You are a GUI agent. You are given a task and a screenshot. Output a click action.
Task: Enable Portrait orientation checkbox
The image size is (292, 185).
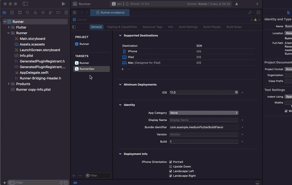click(170, 162)
